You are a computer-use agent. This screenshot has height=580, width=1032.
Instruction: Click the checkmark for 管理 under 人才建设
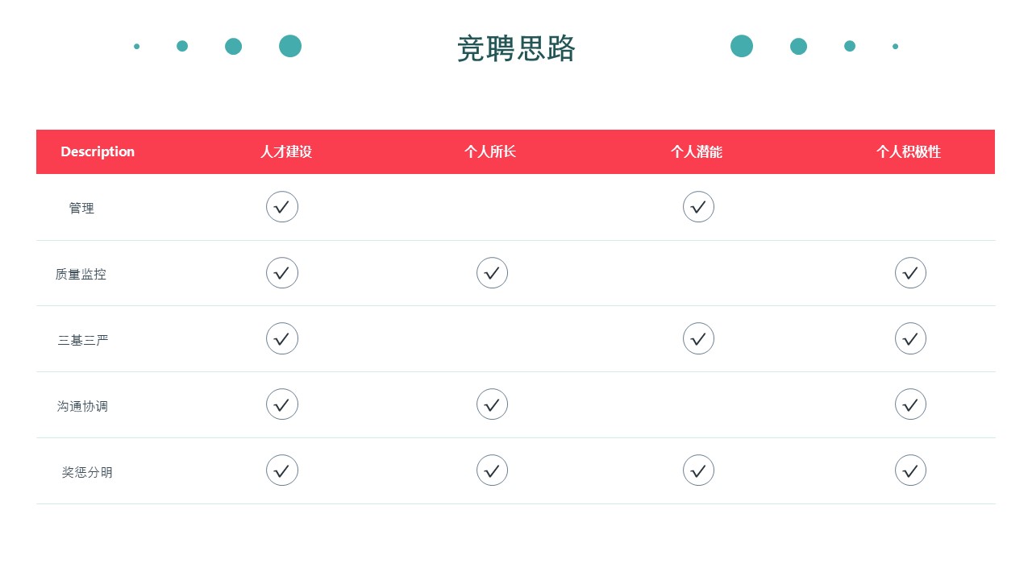coord(282,207)
